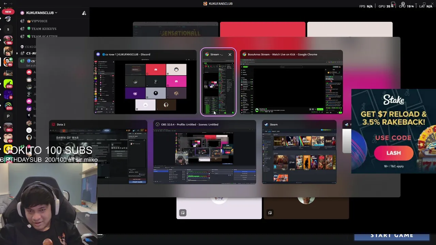Viewport: 436px width, 245px height.
Task: Open the server with 186 notification badge
Action: [x=8, y=40]
